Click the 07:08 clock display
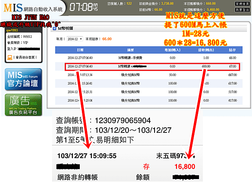 84,7
